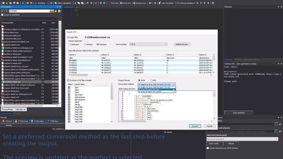Viewport: 283px width, 159px height.
Task: Click input preview horizontal scrollbar thumb
Action: point(79,75)
